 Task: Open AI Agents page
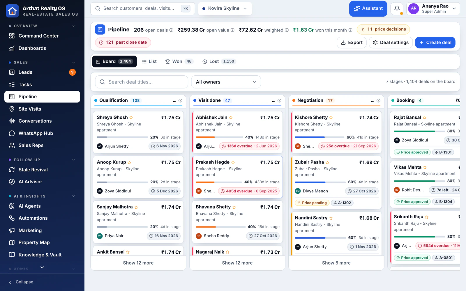coord(42,206)
